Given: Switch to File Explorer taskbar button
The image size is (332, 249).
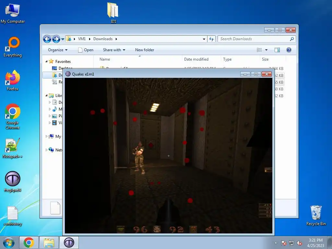Looking at the screenshot, I should [49, 243].
